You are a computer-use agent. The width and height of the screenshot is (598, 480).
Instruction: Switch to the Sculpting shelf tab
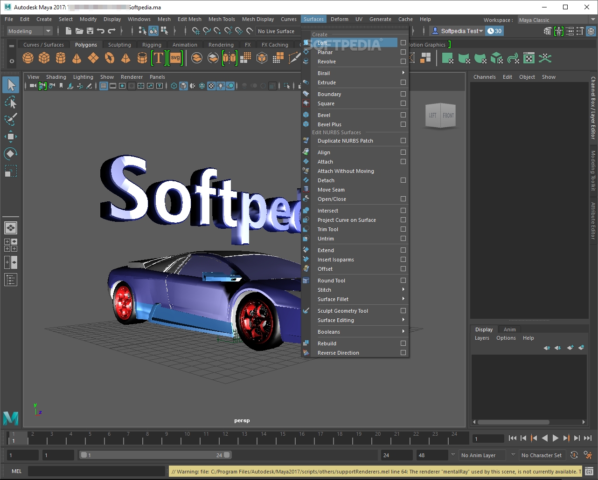click(x=119, y=45)
